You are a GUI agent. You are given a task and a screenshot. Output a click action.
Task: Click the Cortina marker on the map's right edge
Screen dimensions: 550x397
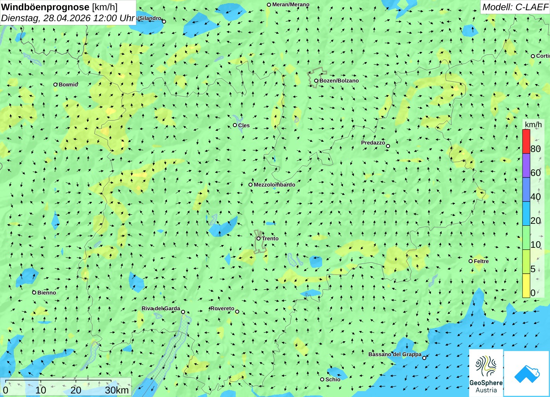click(533, 56)
